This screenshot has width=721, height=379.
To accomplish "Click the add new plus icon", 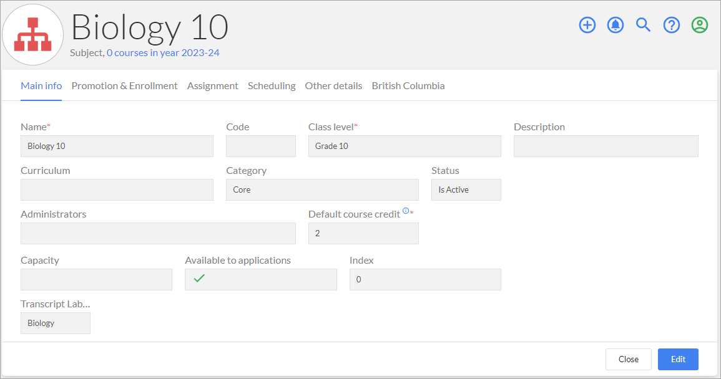I will pos(587,25).
